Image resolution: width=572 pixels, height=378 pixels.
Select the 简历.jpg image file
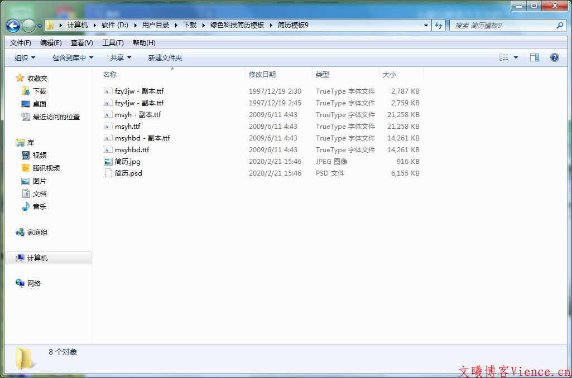point(127,162)
